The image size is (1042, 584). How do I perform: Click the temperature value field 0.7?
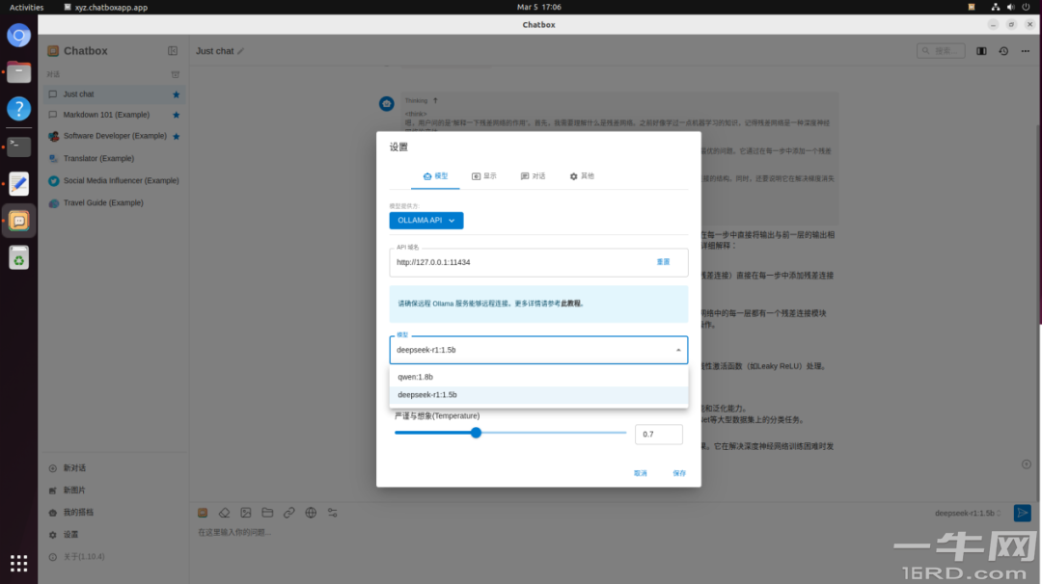coord(659,434)
